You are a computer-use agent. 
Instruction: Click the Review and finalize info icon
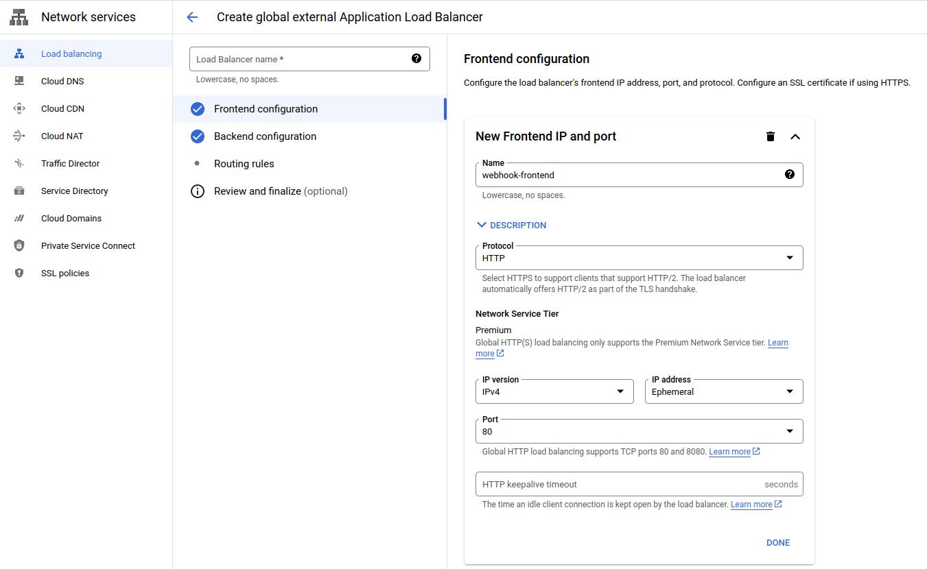pyautogui.click(x=198, y=191)
